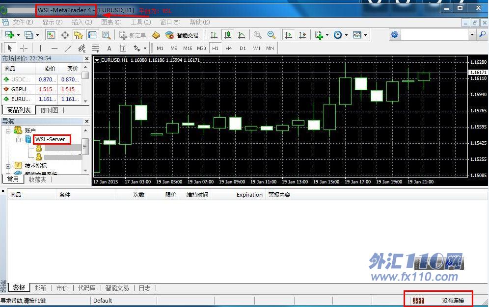Viewport: 489px width, 307px height.
Task: Click the 没有连接 connection status indicator
Action: [x=438, y=301]
